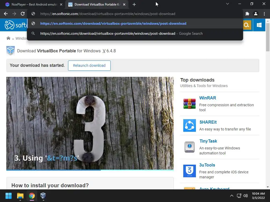The width and height of the screenshot is (270, 202).
Task: Click the Softonic logo
Action: point(16,25)
